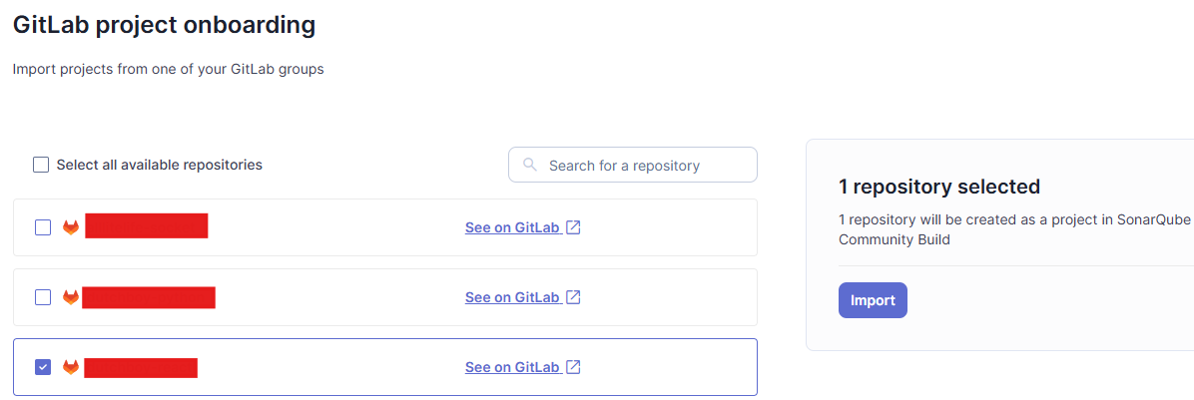Click the external-link icon in the third repository row
This screenshot has height=400, width=1194.
[574, 366]
